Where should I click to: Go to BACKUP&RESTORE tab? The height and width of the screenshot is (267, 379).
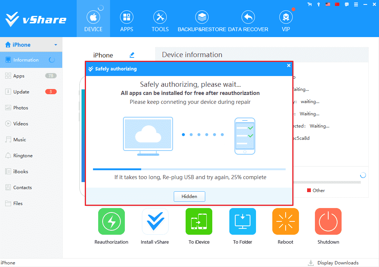(202, 21)
